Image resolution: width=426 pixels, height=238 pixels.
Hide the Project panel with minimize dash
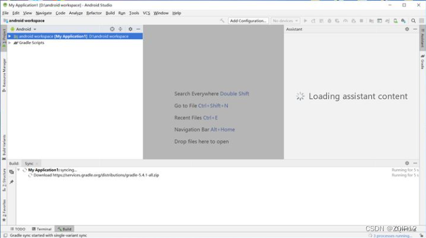[x=138, y=29]
